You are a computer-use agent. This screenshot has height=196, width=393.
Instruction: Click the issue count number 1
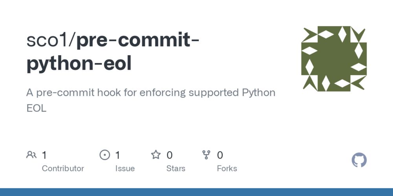[118, 155]
